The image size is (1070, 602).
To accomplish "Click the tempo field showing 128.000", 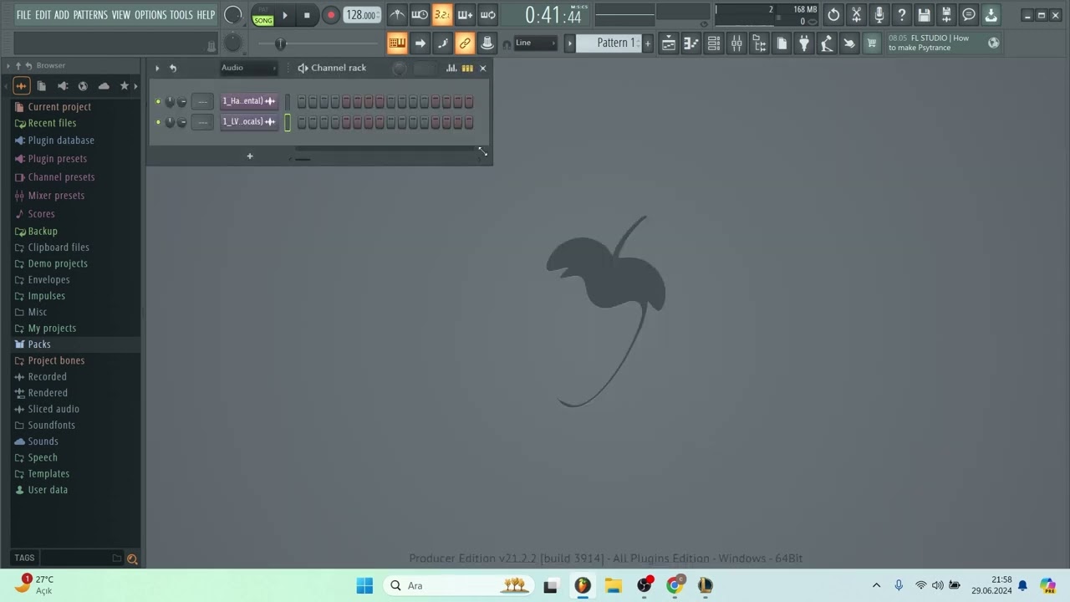I will [x=362, y=15].
